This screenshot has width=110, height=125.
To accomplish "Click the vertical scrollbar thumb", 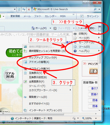I will 100,58.
